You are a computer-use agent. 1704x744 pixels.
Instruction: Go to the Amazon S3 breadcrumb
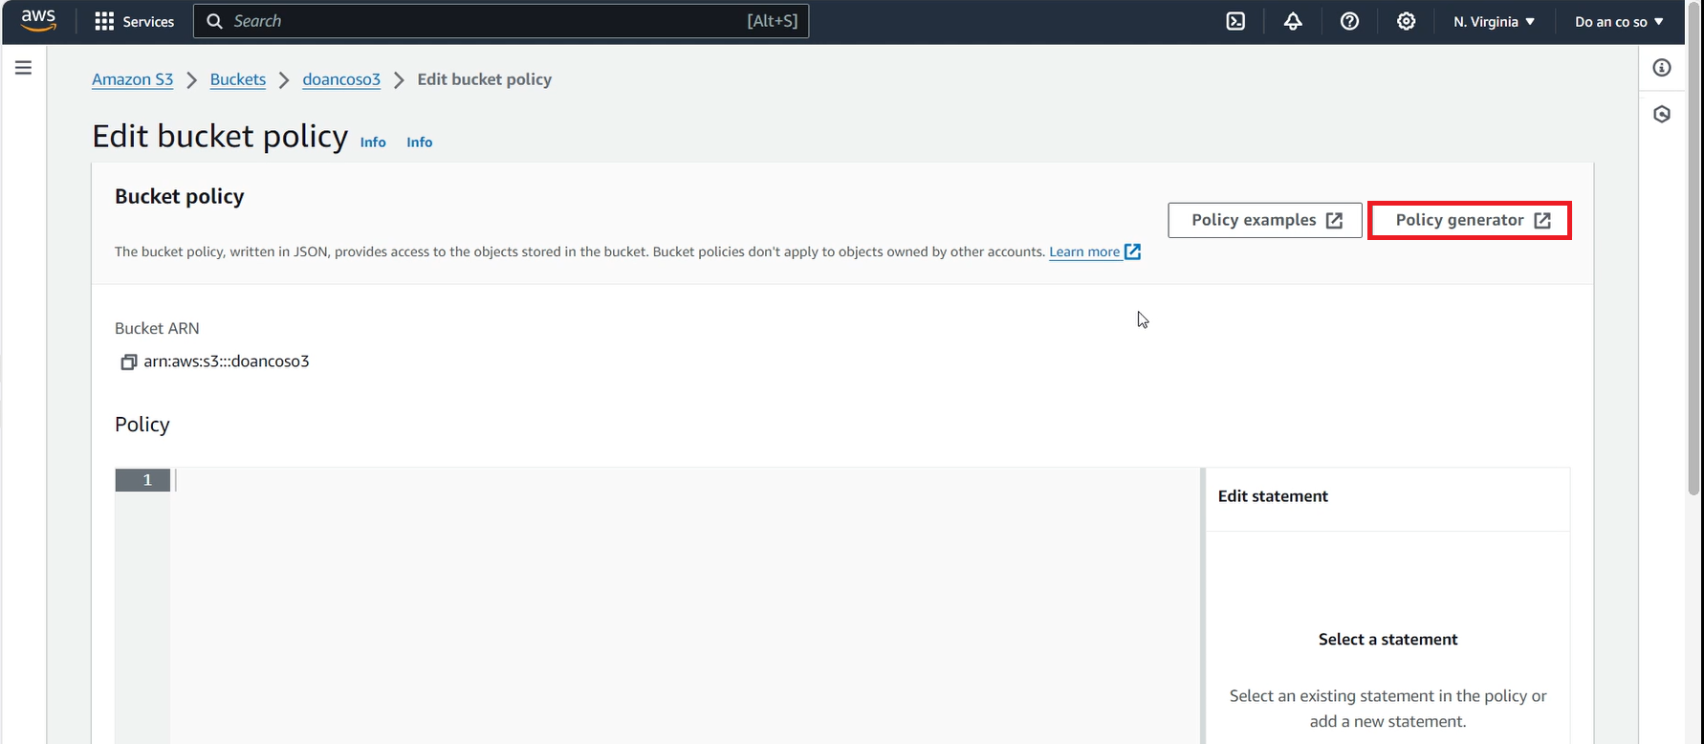(133, 79)
